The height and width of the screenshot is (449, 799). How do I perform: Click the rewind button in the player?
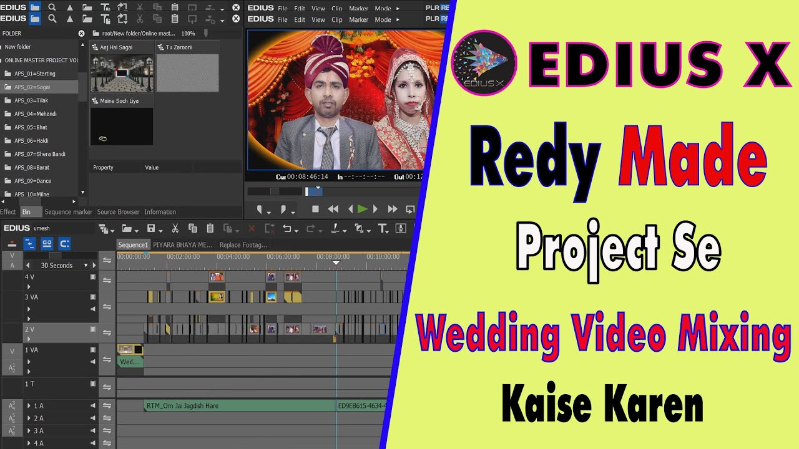point(333,209)
